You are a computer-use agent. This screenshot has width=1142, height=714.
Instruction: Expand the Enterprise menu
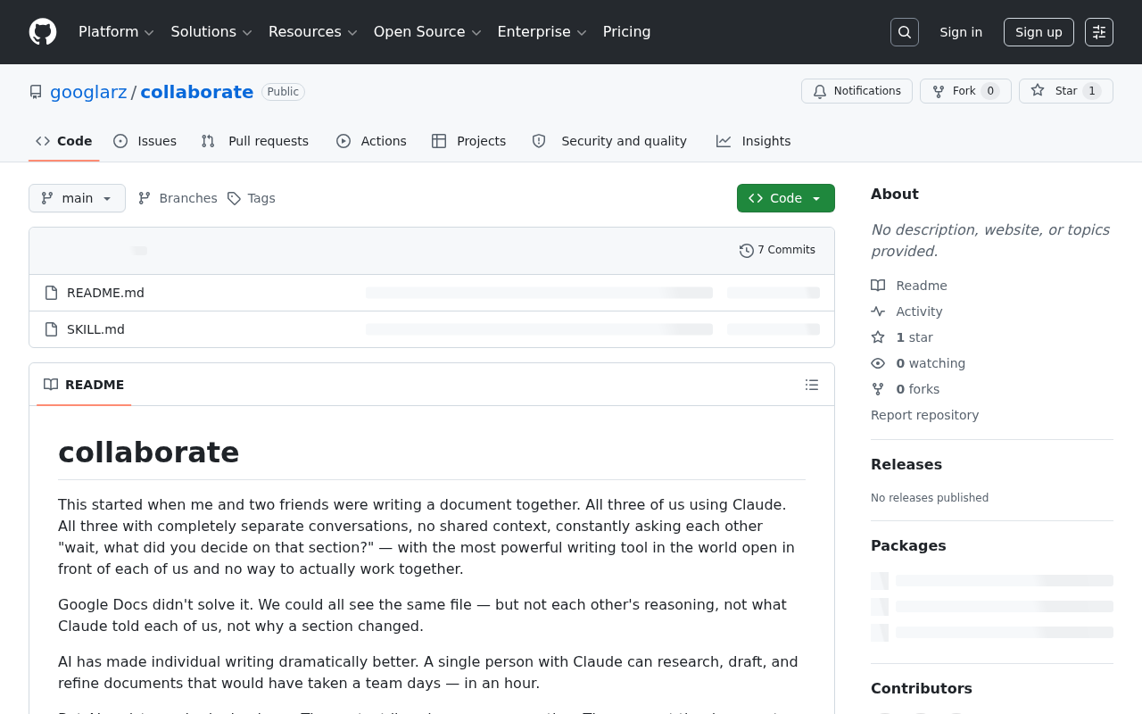(542, 32)
